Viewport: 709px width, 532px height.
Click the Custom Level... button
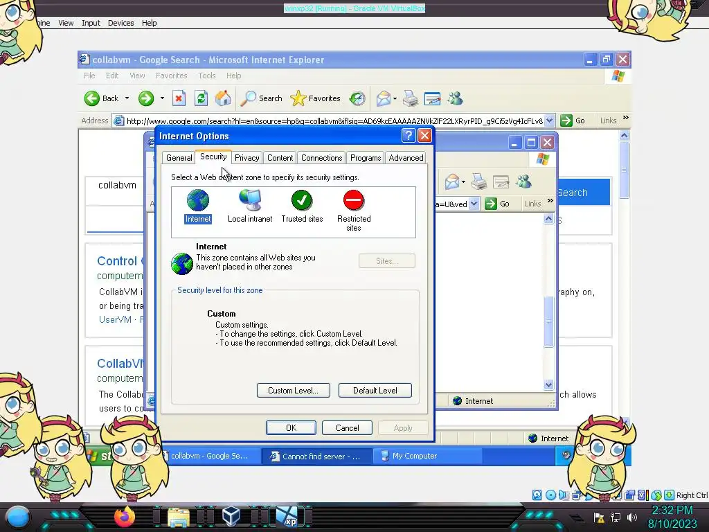(293, 391)
